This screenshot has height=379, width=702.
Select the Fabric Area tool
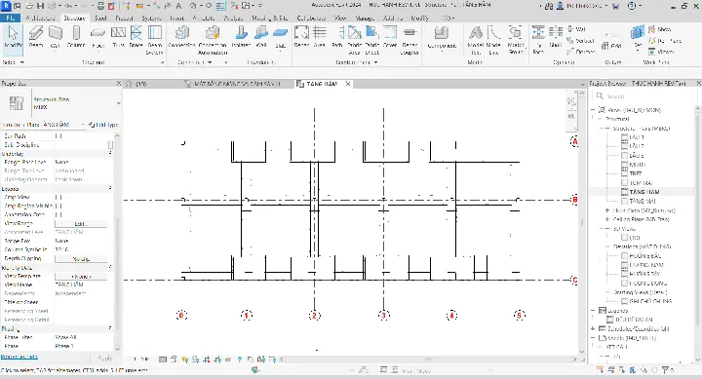tap(355, 39)
